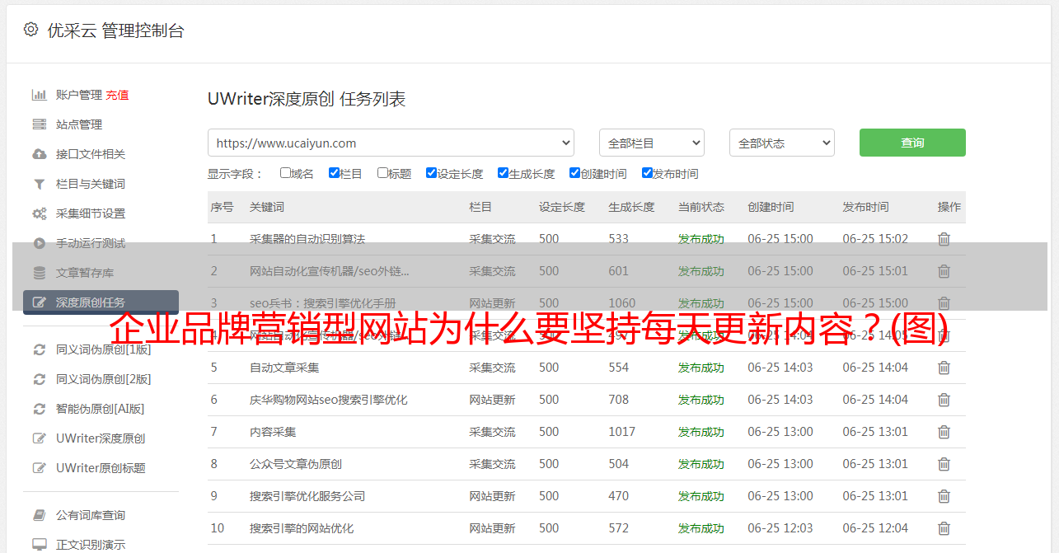1059x553 pixels.
Task: Open the https://www.ucaiyun.com site dropdown
Action: coord(391,143)
